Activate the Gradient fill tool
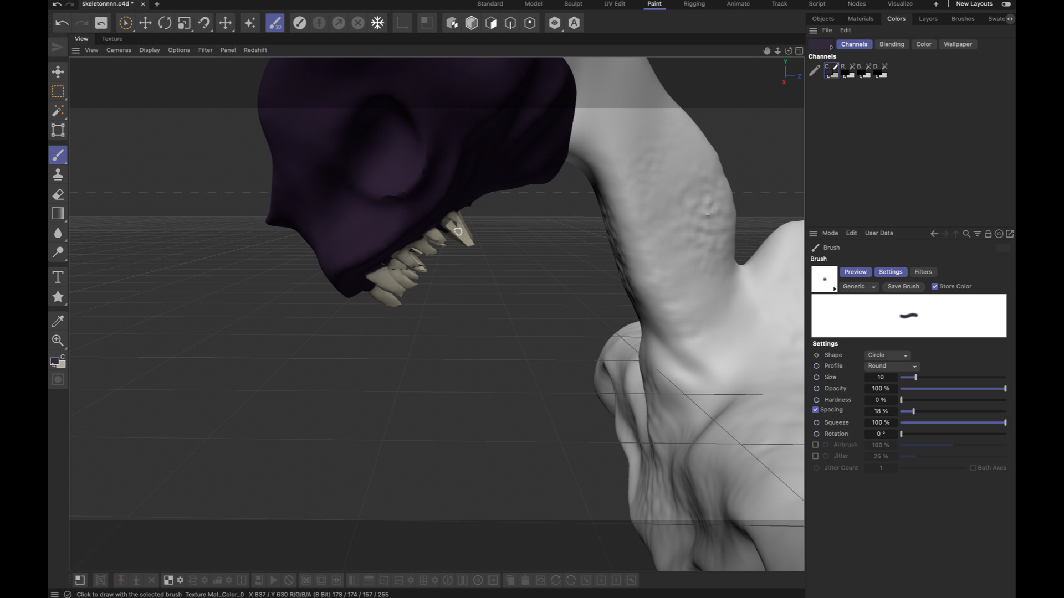Image resolution: width=1064 pixels, height=598 pixels. [58, 214]
